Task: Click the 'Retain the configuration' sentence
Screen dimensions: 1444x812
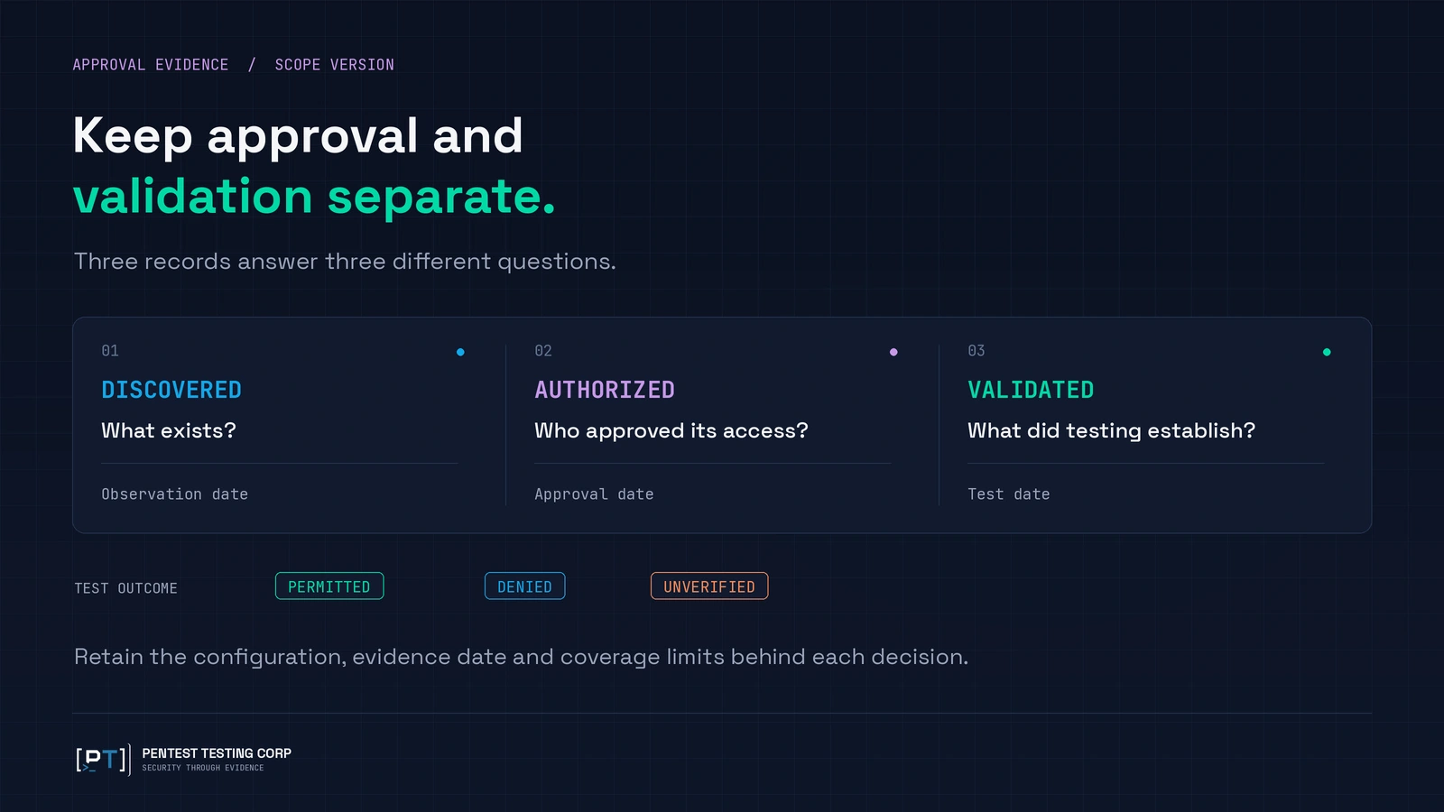Action: coord(521,657)
